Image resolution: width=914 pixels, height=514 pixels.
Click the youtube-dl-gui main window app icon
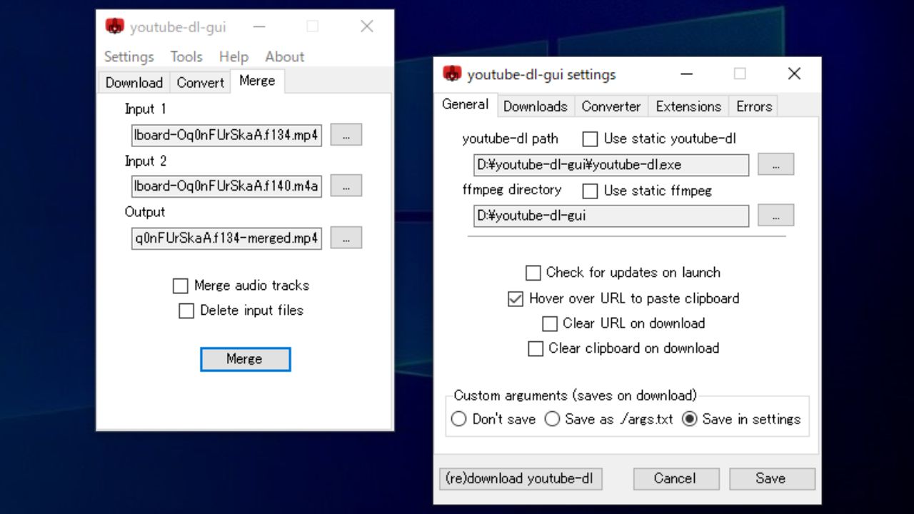[x=114, y=27]
